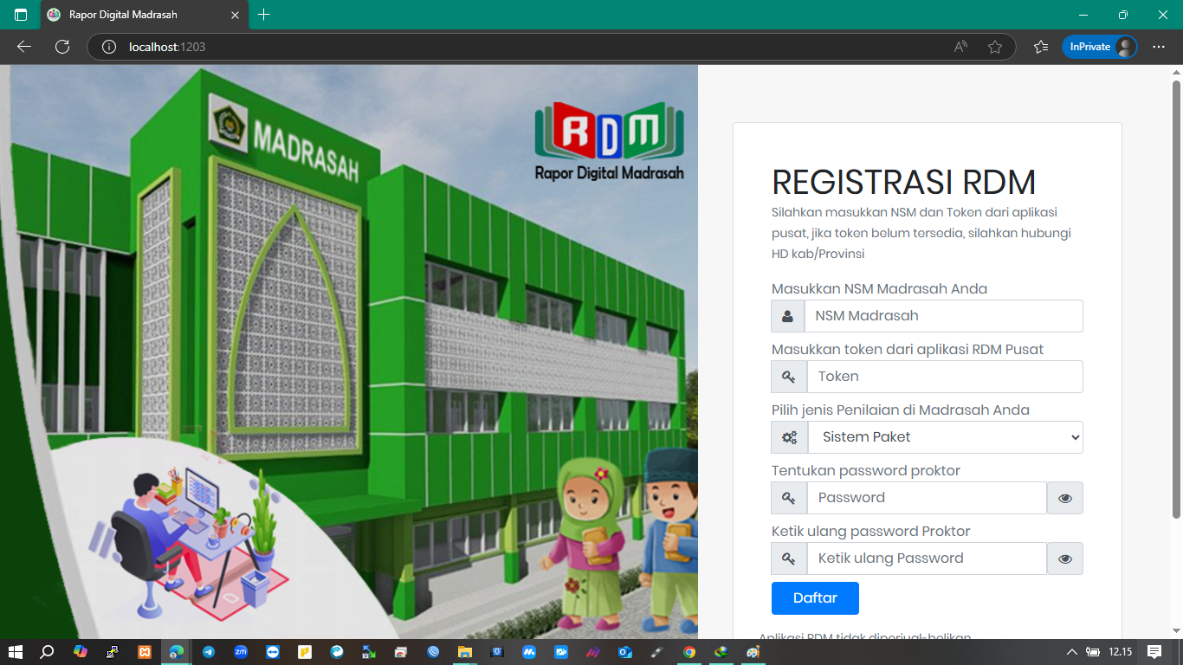Click the label "Masukkan NSM Madrasah Anda"
Viewport: 1183px width, 665px height.
click(879, 289)
